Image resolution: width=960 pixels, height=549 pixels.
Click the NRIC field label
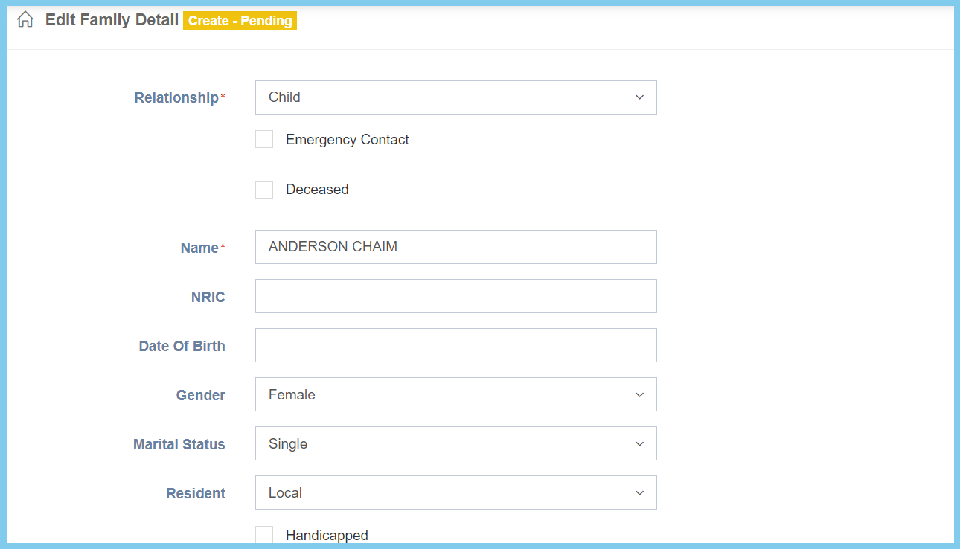point(208,297)
